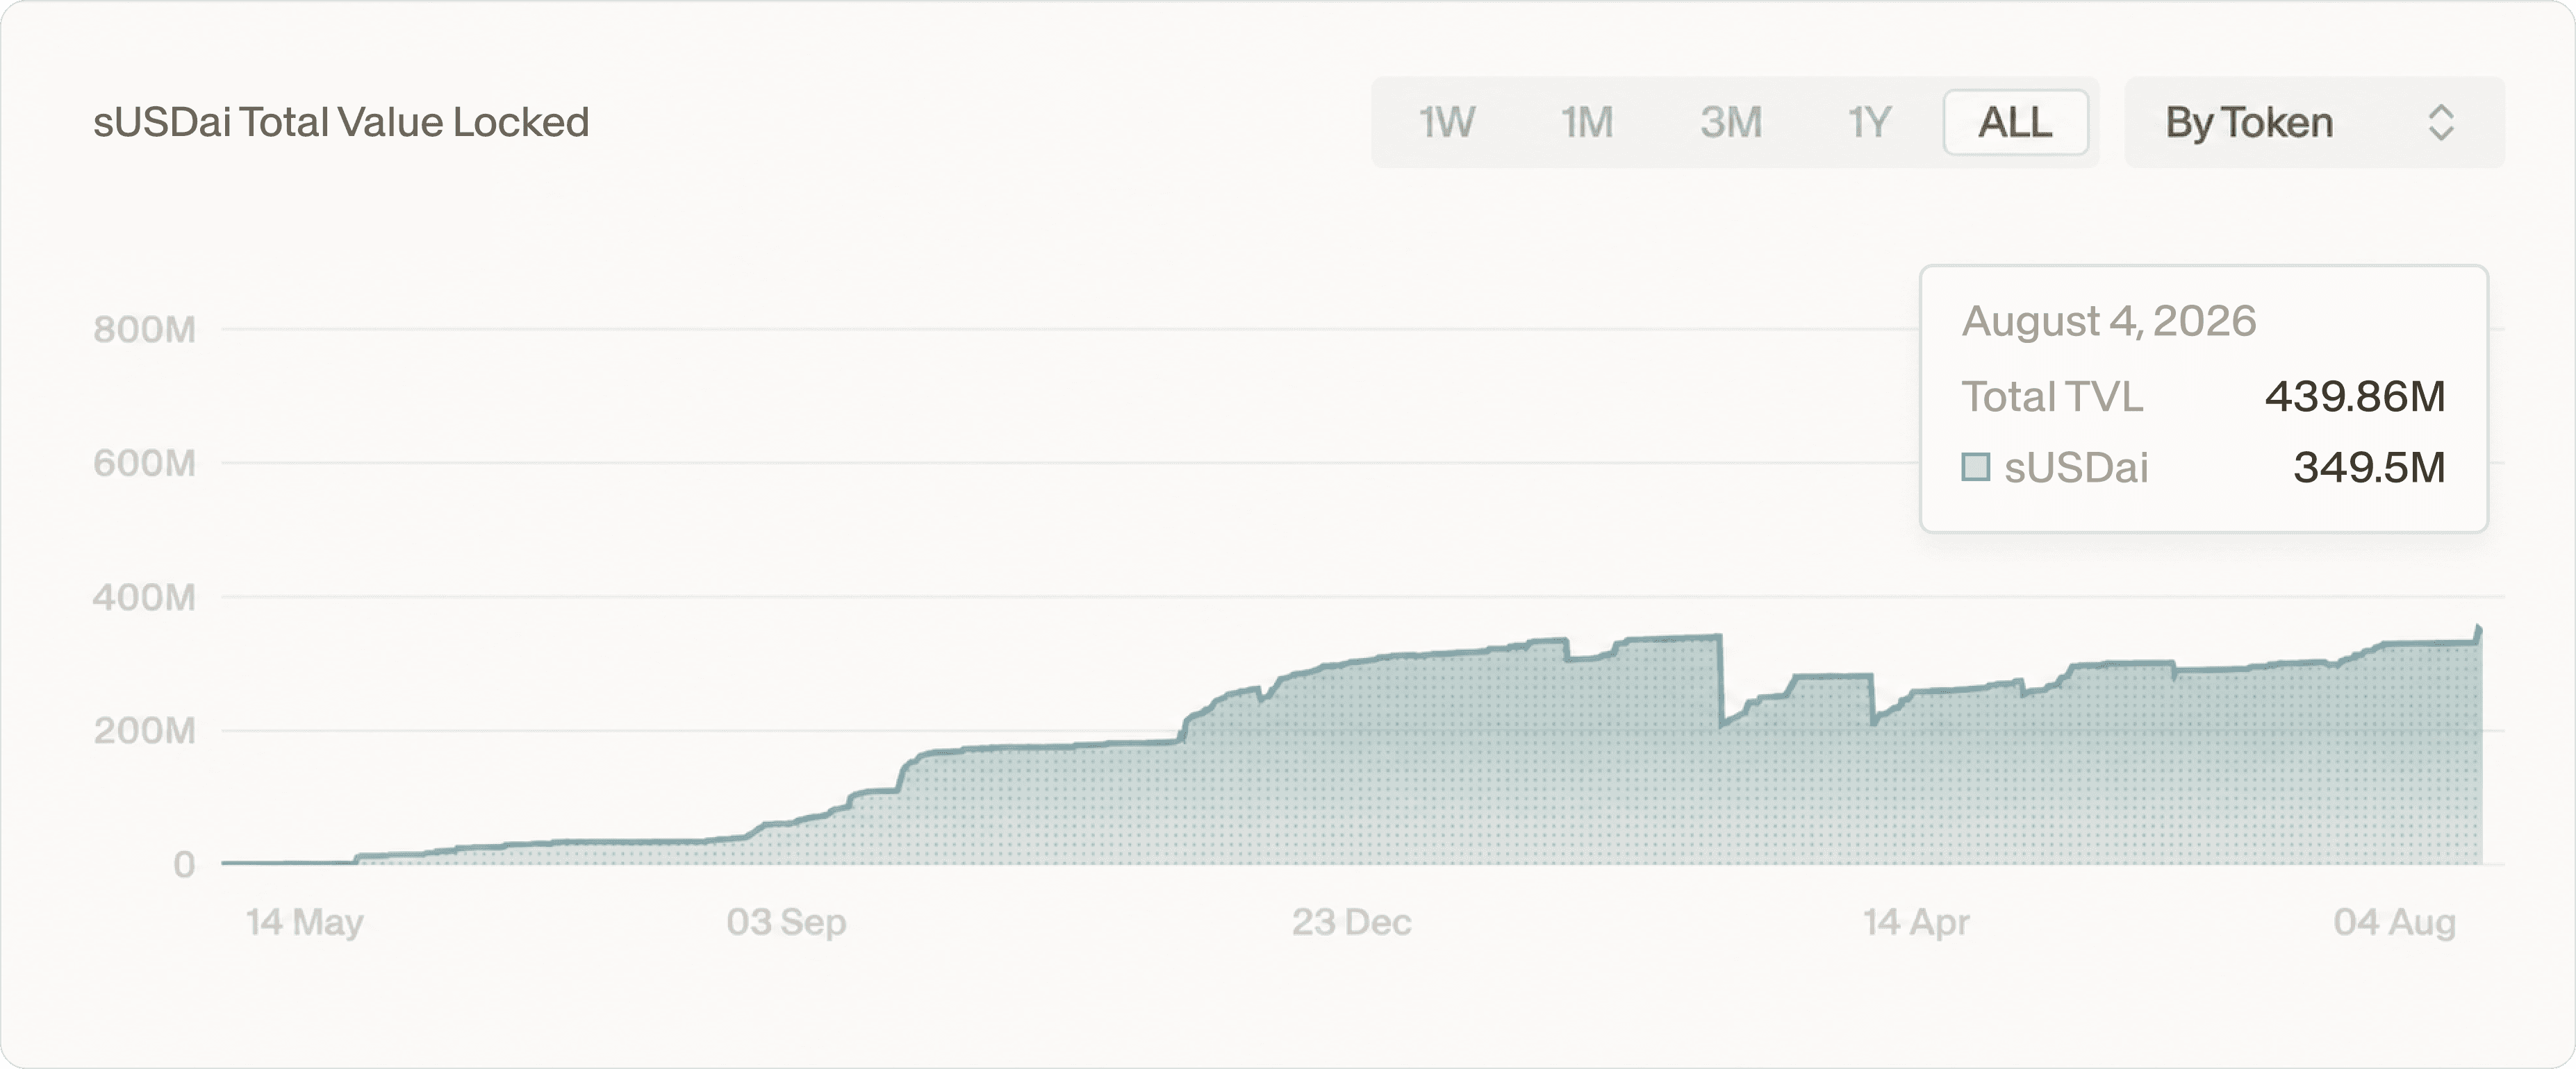Screen dimensions: 2576x1069
Task: Click the sUSDai Total Value Locked title
Action: pyautogui.click(x=341, y=123)
